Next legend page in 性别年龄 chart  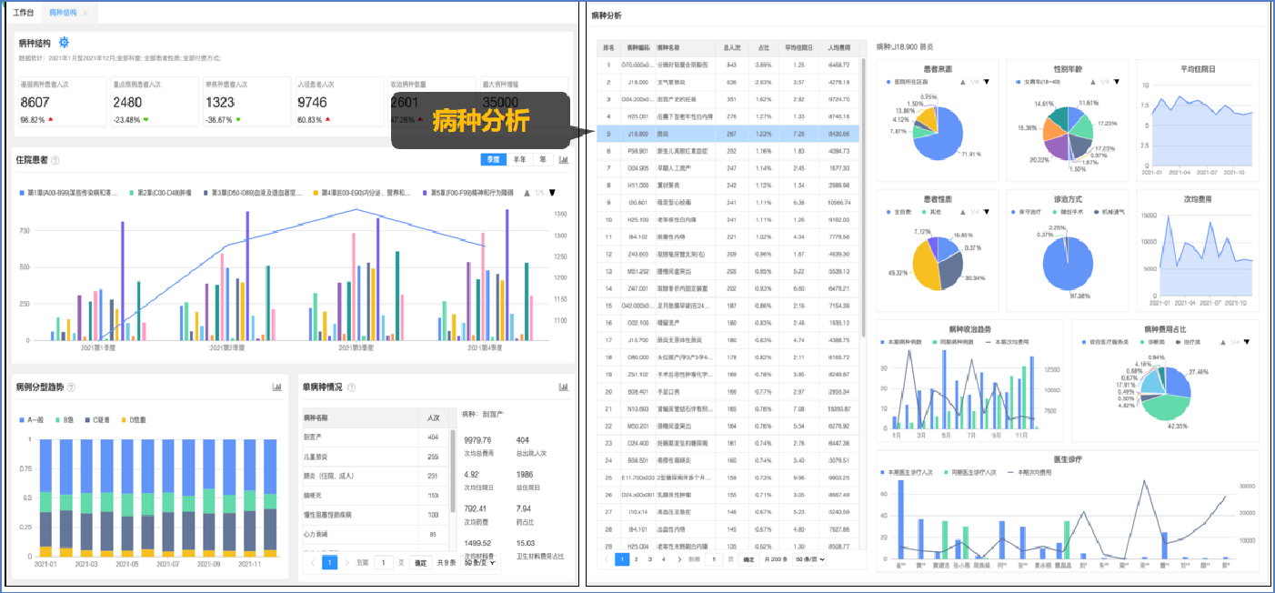(1115, 82)
